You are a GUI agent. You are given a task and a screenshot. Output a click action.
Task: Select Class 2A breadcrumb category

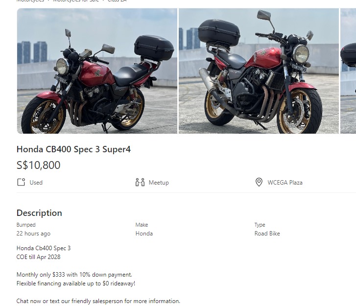[x=117, y=1]
